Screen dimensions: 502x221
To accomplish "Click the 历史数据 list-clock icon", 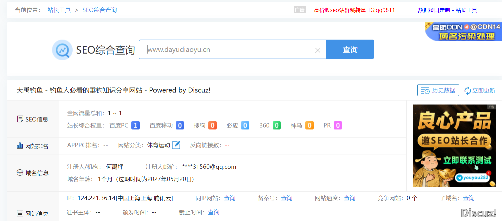I will 425,91.
